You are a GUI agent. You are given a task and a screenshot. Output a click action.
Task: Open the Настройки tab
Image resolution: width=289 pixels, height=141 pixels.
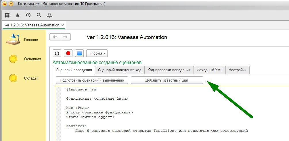pyautogui.click(x=238, y=70)
